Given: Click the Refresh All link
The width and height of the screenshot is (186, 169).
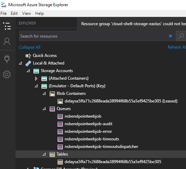Looking at the screenshot, I should coord(177,47).
